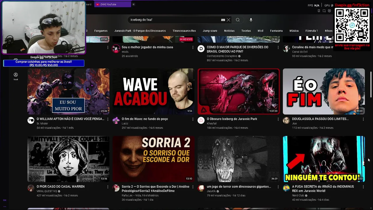Viewport: 373px width, 210px height.
Task: Click the 'JaoAfk' channel name
Action: (x=211, y=191)
